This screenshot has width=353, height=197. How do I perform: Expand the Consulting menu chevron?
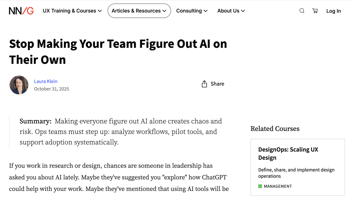206,11
